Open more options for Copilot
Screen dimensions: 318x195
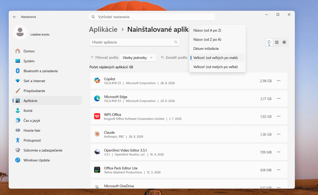point(279,81)
